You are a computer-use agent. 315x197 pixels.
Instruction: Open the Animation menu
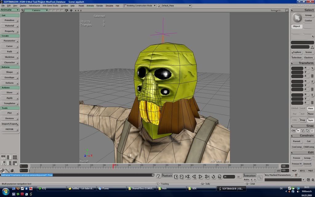click(249, 175)
